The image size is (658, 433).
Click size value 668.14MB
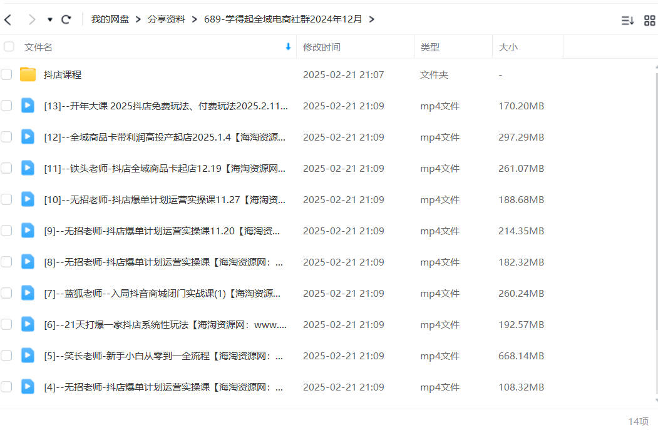(521, 356)
